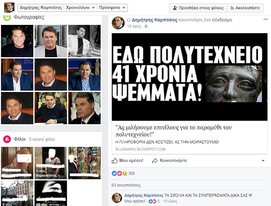Screen dimensions: 271x206
Task: Click the commenter avatar beside the comment
Action: (x=117, y=198)
